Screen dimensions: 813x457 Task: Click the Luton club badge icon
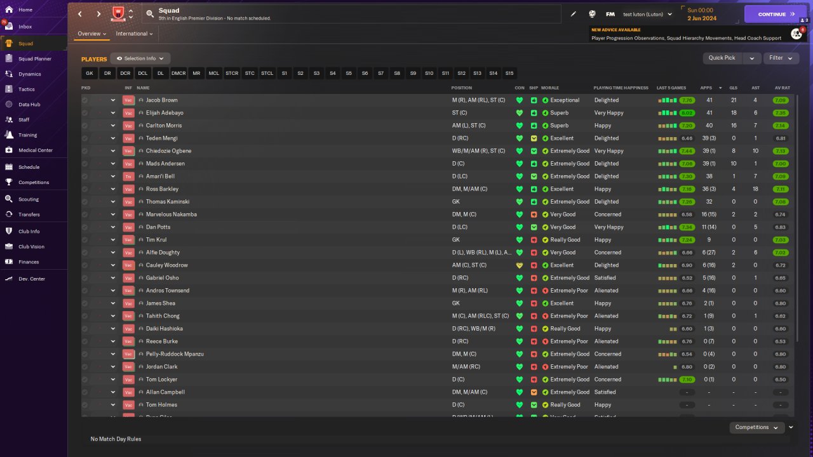118,13
